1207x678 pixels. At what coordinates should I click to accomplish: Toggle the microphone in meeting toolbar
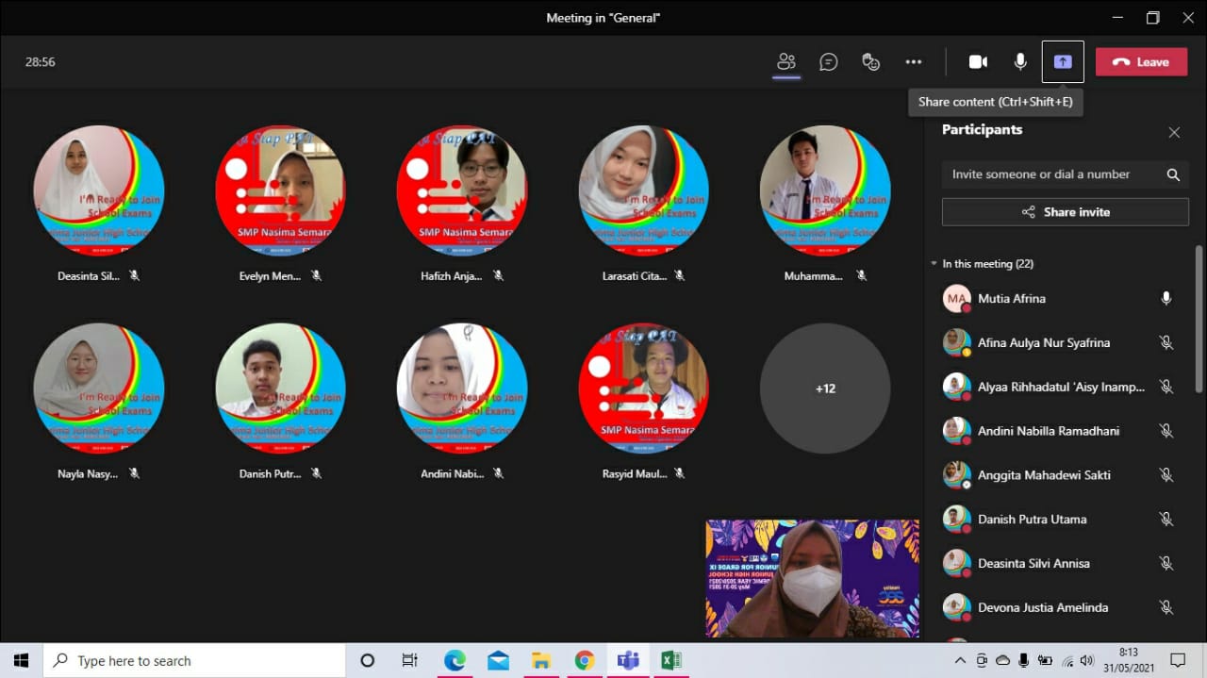point(1020,62)
